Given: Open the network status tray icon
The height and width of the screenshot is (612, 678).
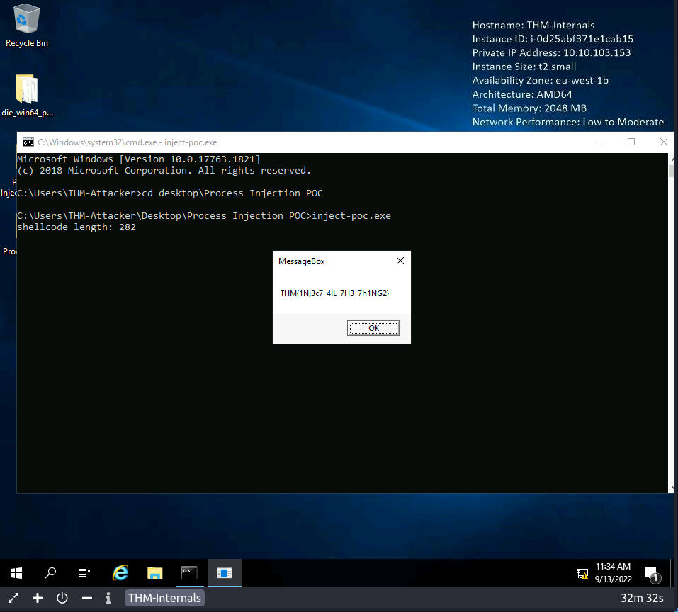Looking at the screenshot, I should coord(582,573).
